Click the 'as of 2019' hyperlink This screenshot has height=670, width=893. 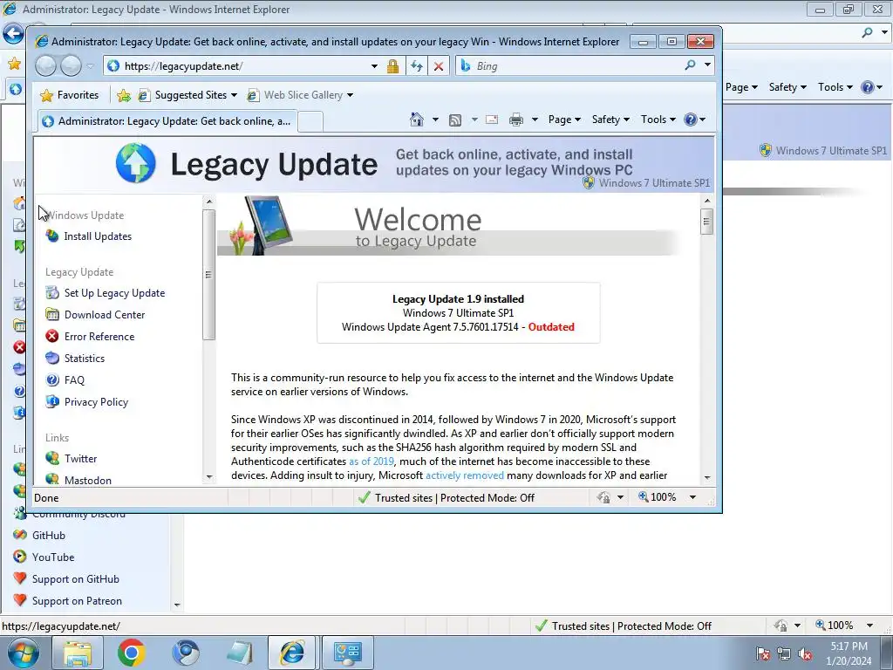tap(372, 461)
